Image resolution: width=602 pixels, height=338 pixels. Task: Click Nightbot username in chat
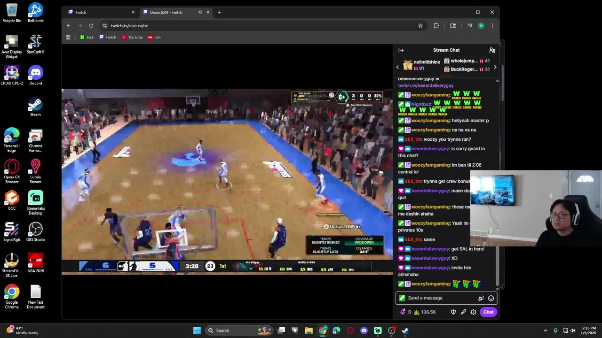pyautogui.click(x=421, y=104)
